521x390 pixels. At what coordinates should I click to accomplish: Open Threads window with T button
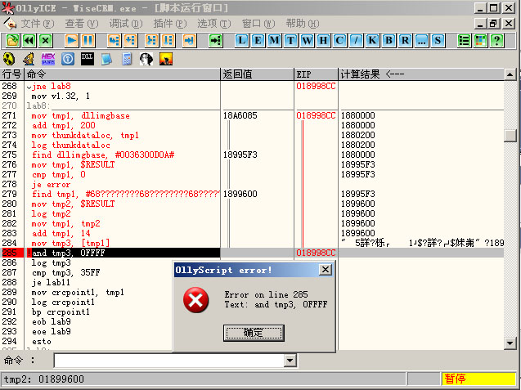tap(290, 41)
